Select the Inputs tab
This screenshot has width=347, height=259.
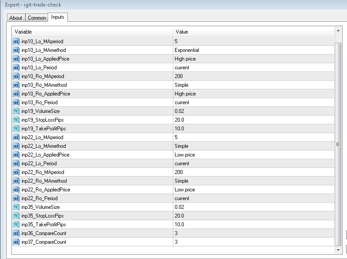57,17
